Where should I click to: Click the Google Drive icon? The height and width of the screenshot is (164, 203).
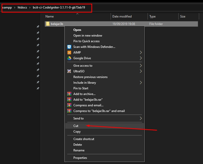pyautogui.click(x=69, y=58)
